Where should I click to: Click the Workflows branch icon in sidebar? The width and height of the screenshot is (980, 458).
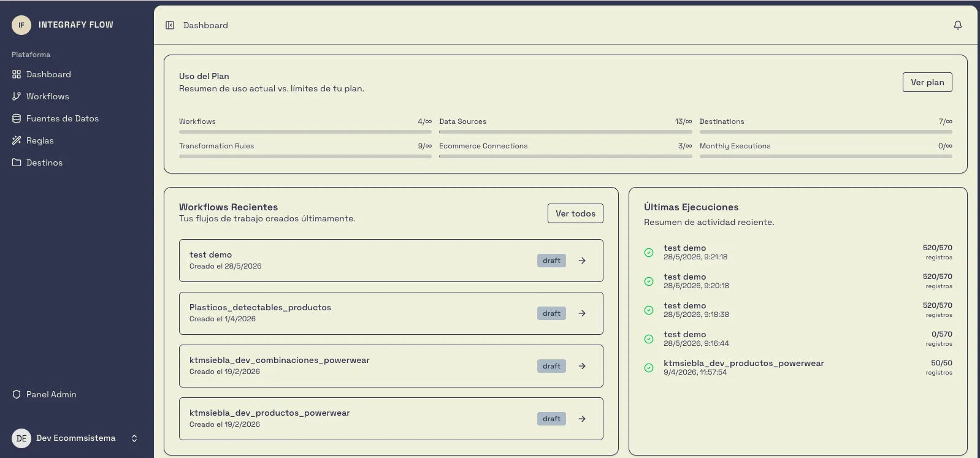[x=17, y=96]
